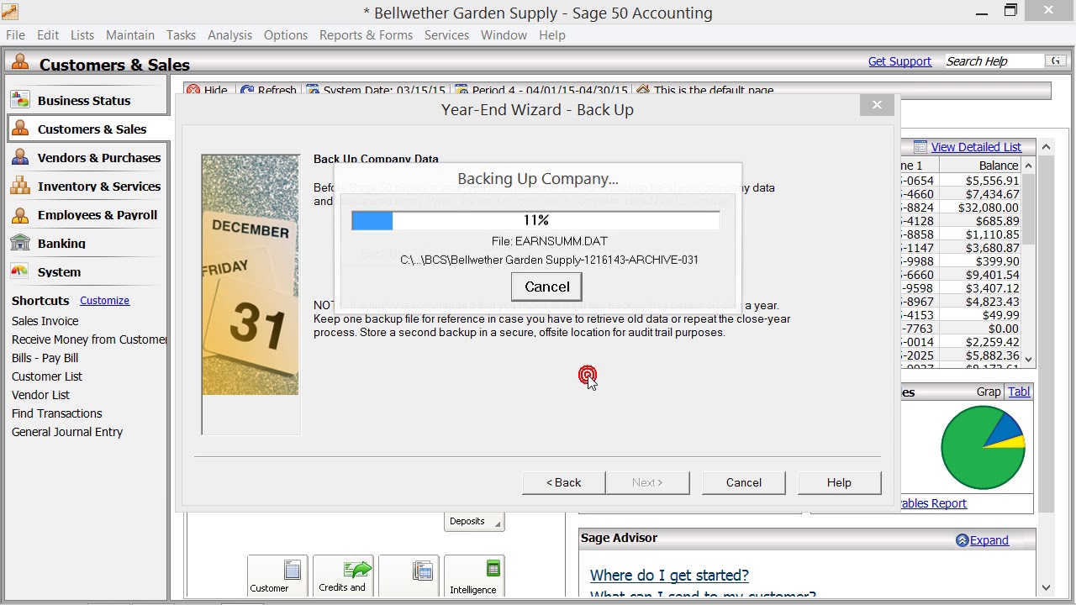Click the default page home icon
The width and height of the screenshot is (1076, 605).
click(x=643, y=91)
